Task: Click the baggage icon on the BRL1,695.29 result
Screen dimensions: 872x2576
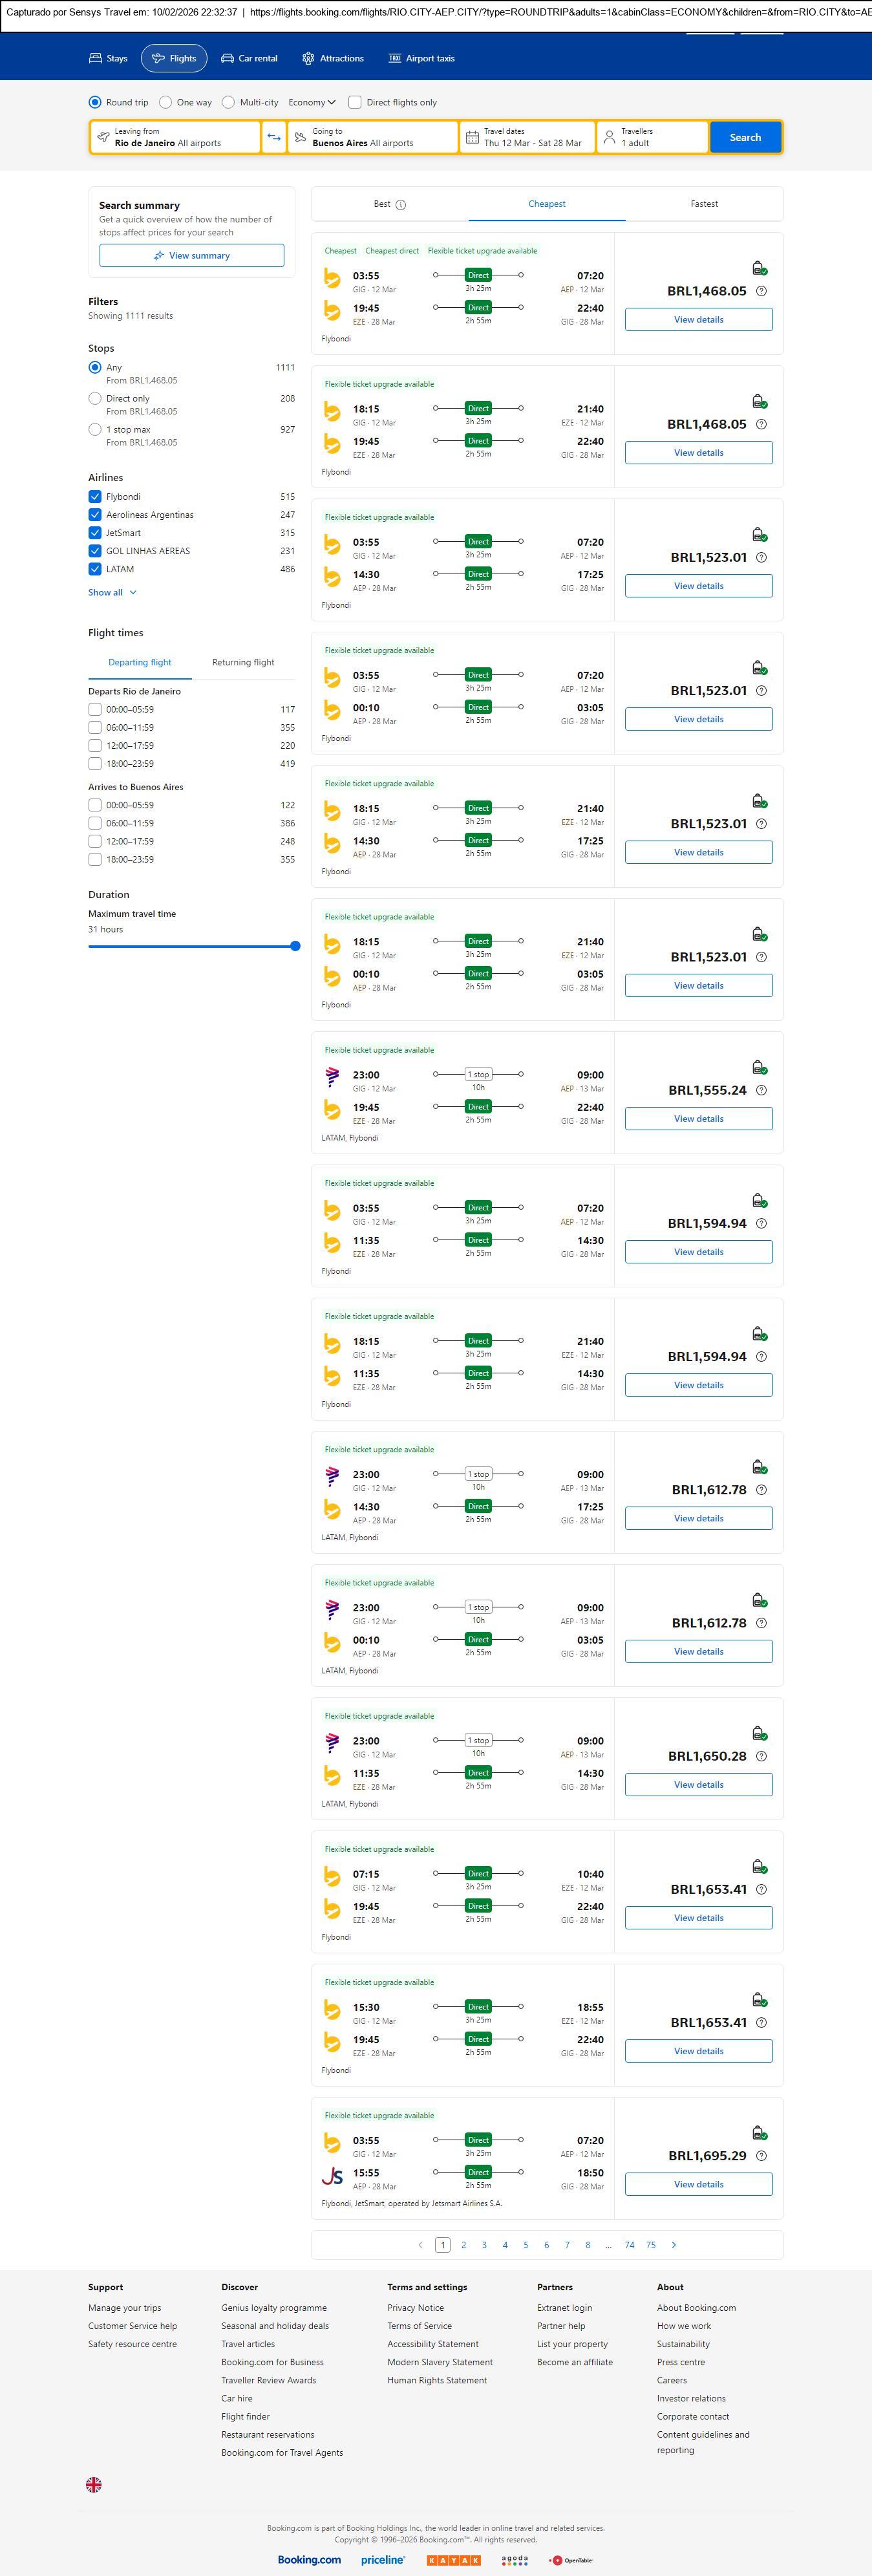Action: 759,2133
